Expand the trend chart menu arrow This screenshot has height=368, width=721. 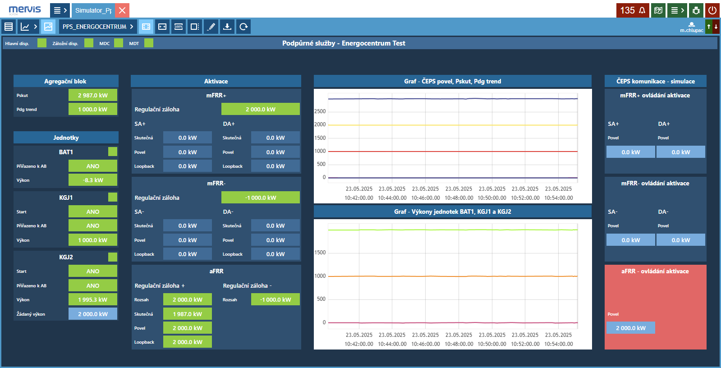coord(35,27)
